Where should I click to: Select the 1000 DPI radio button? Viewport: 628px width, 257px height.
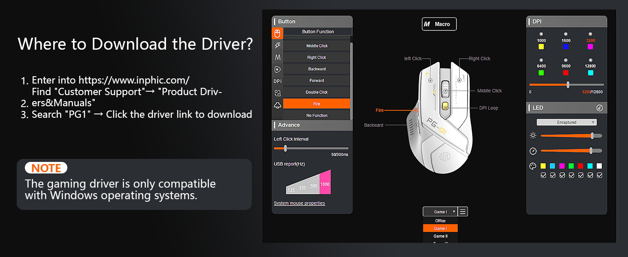pyautogui.click(x=541, y=34)
